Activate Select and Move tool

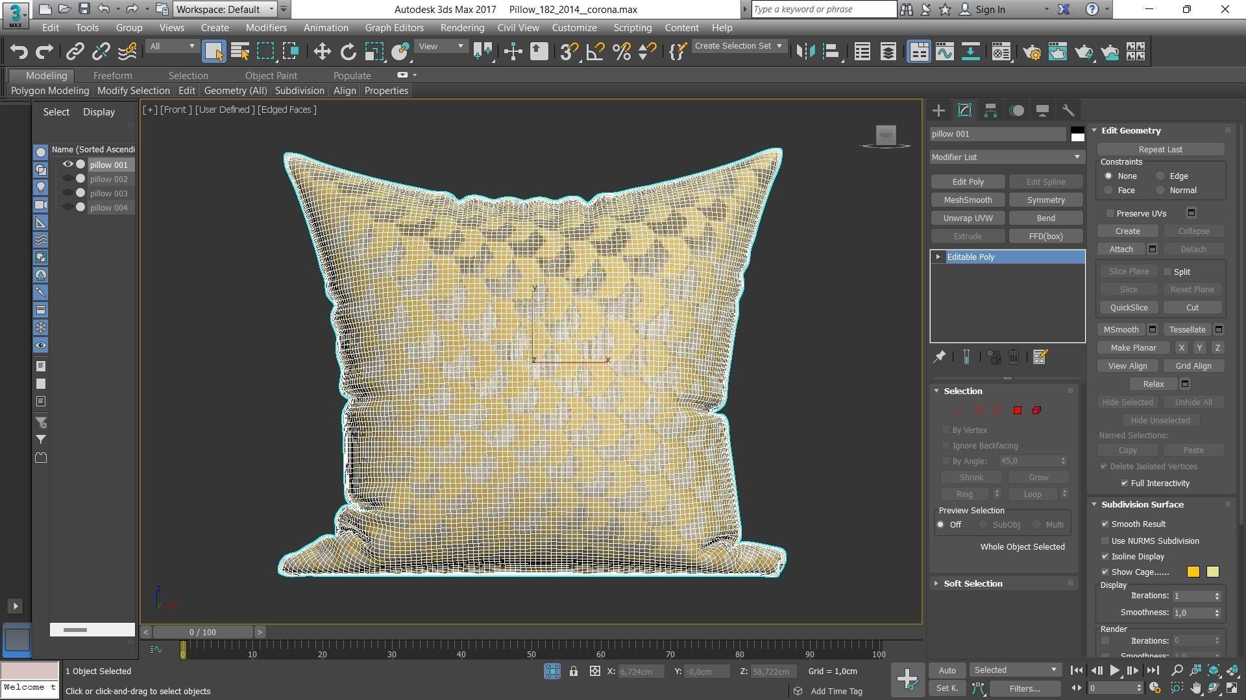pos(323,52)
